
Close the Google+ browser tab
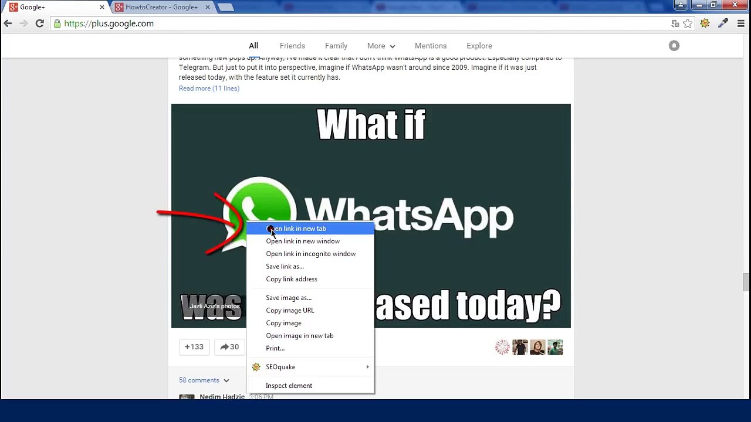(102, 7)
